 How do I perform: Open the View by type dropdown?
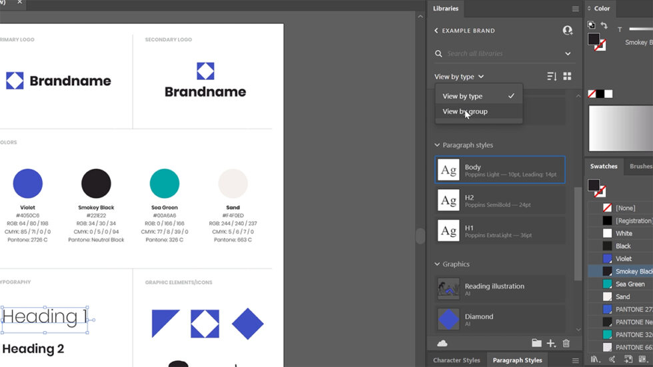coord(459,77)
